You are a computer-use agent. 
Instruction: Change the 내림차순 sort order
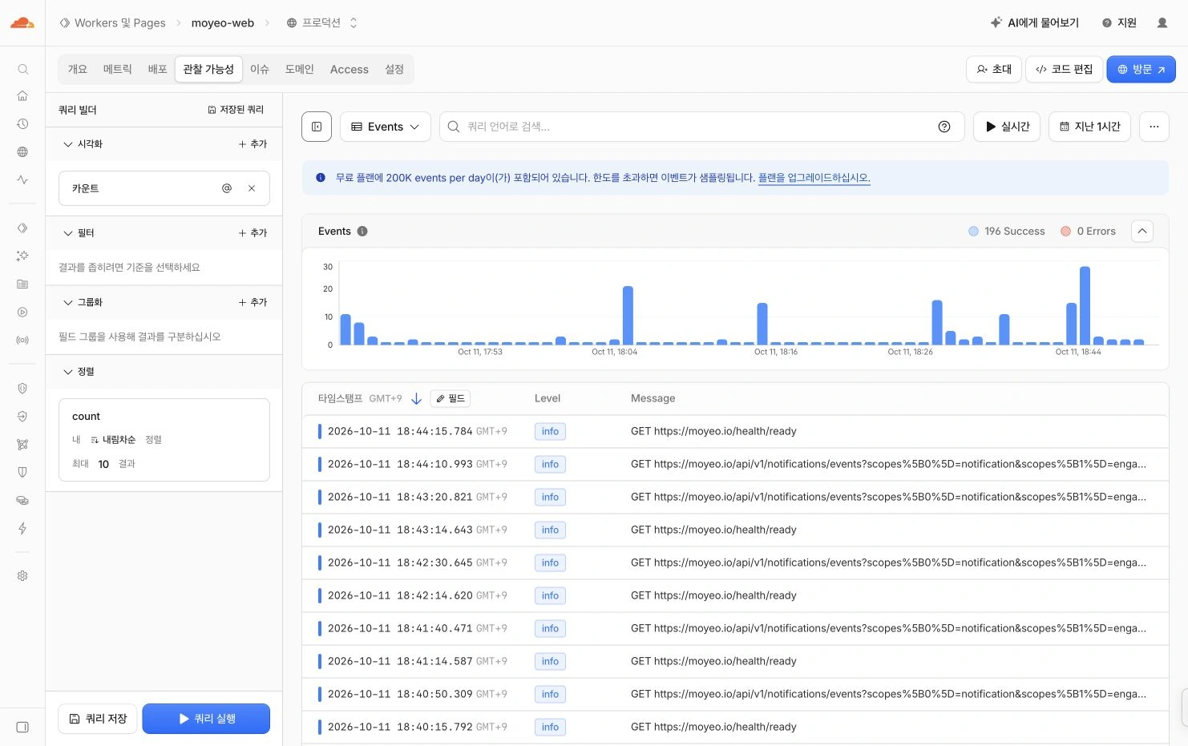(113, 440)
